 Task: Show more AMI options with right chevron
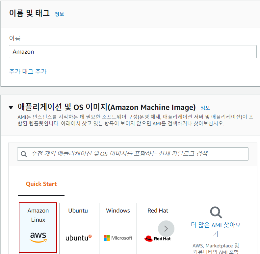166,229
